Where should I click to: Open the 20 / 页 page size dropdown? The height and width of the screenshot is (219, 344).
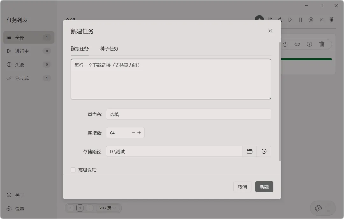pos(108,208)
